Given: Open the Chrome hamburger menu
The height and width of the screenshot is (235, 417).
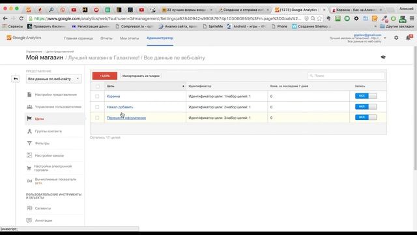Looking at the screenshot, I should click(412, 18).
